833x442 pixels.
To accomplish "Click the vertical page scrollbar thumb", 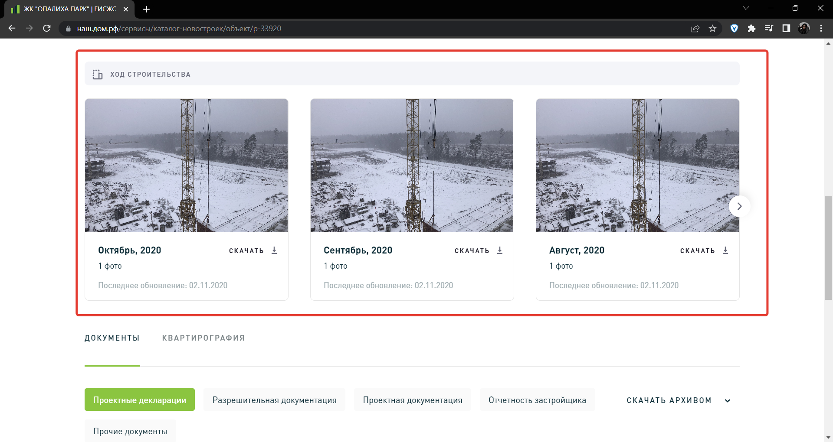I will tap(828, 248).
